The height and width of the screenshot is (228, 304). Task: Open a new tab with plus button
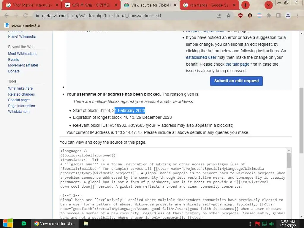[x=246, y=5]
